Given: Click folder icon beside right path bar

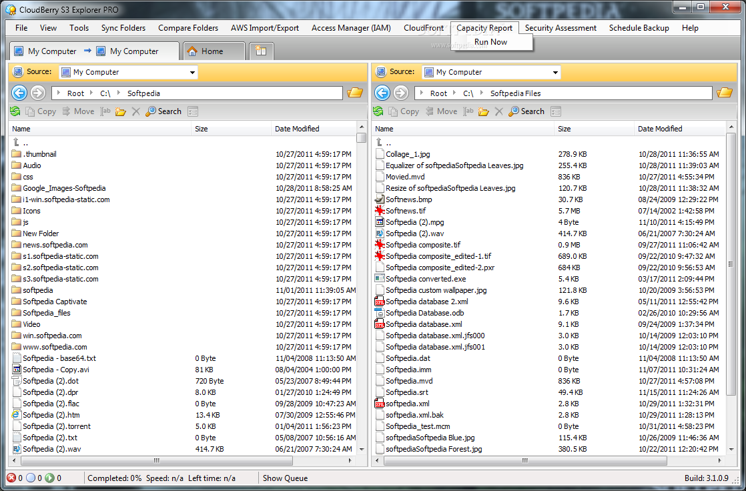Looking at the screenshot, I should 725,93.
